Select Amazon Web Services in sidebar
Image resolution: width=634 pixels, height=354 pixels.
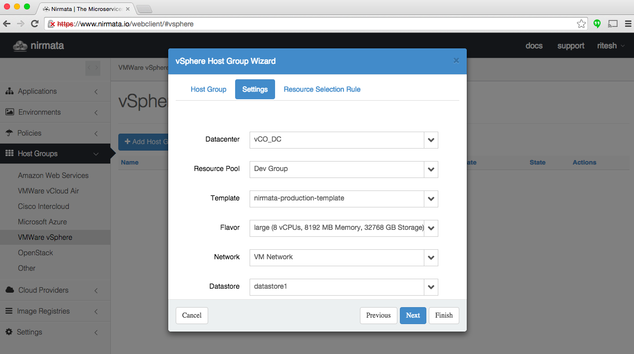pos(53,176)
